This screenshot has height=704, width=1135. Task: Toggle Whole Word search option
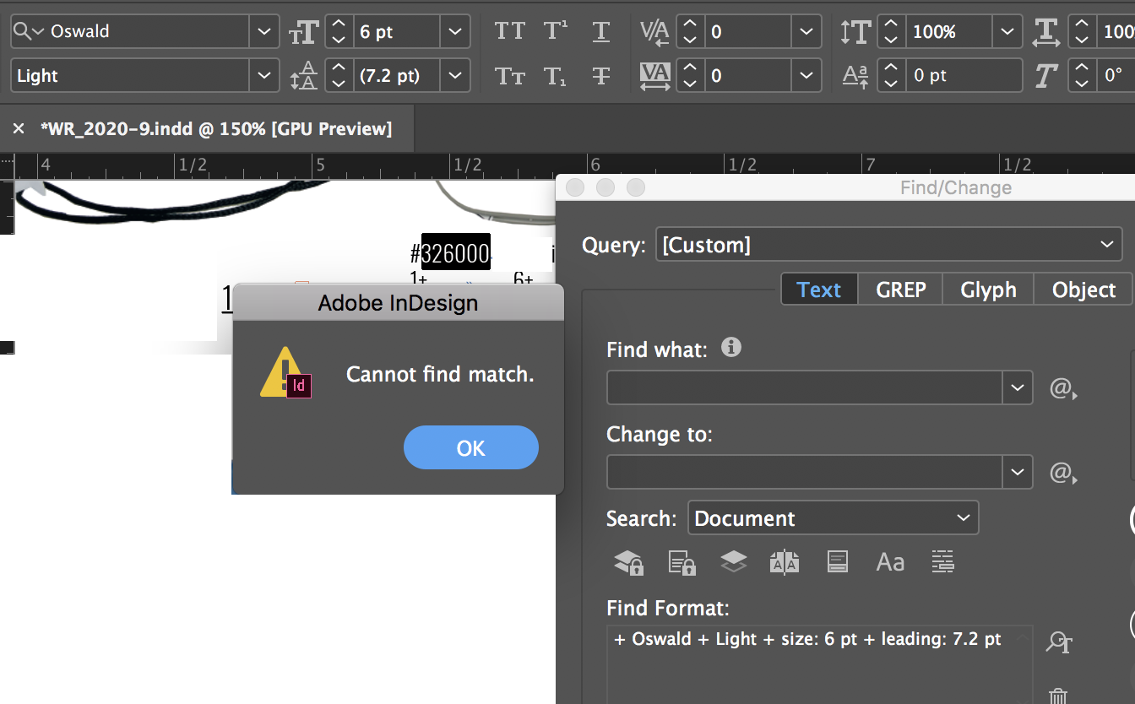(x=942, y=562)
